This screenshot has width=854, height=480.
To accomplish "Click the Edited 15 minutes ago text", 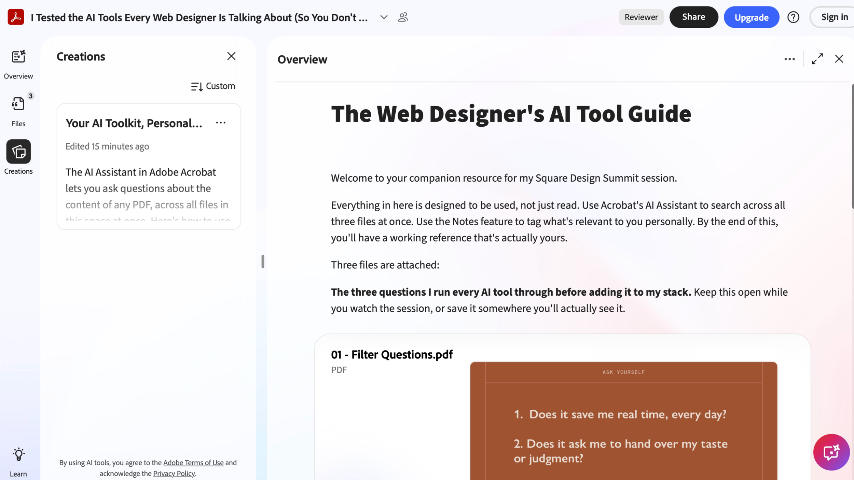I will (107, 146).
